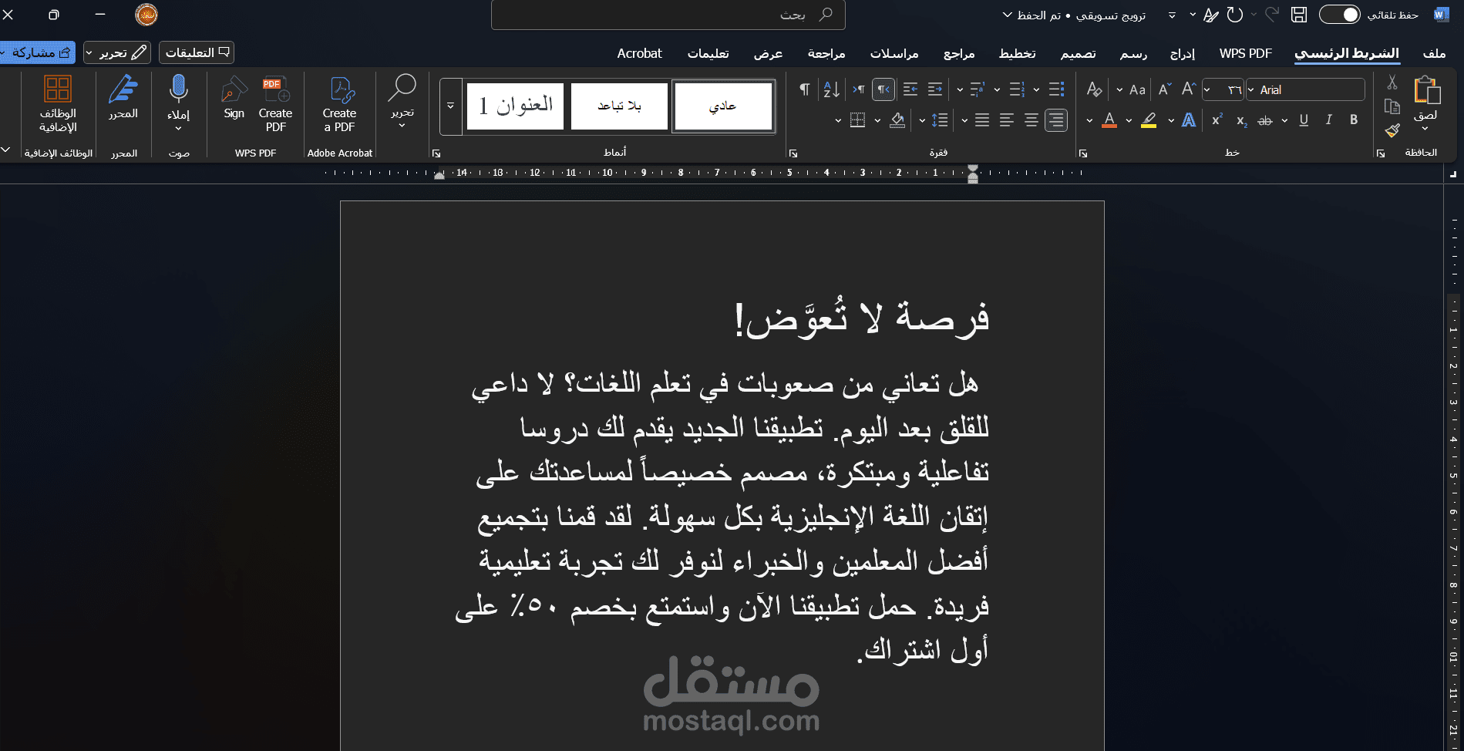Collapse the ribbon with the chevron
Image resolution: width=1464 pixels, height=751 pixels.
6,150
